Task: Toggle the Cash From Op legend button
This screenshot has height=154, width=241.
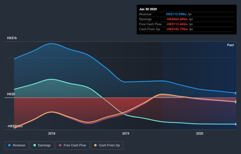Action: (107, 145)
